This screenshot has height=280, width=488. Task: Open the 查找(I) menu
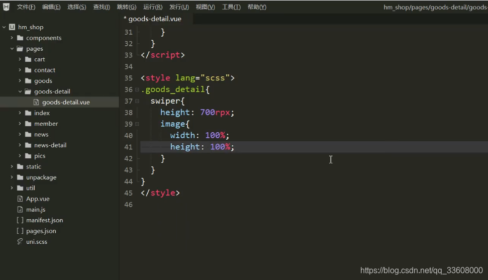pos(102,7)
